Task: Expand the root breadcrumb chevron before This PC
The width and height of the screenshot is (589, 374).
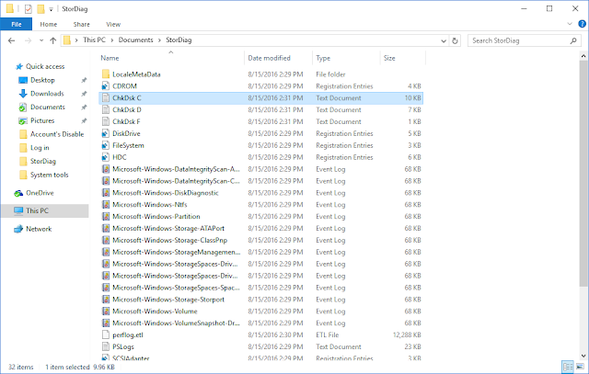Action: 76,40
